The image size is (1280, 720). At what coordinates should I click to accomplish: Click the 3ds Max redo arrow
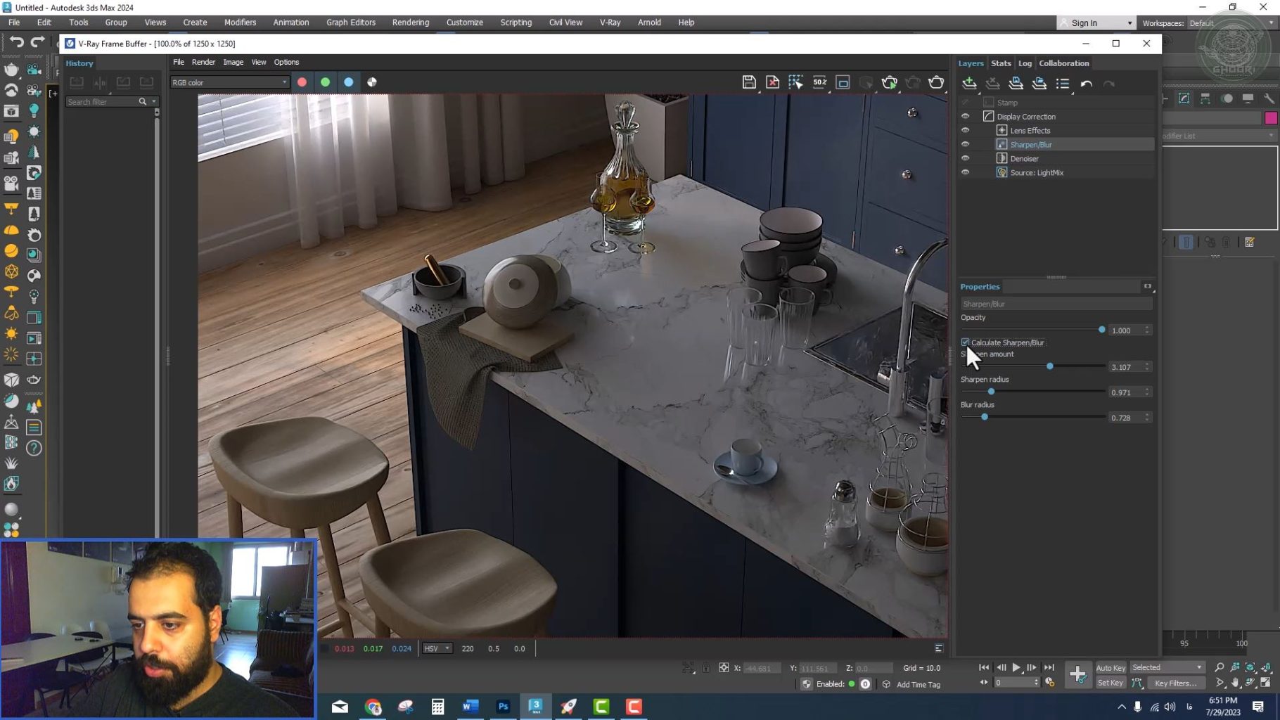[37, 42]
